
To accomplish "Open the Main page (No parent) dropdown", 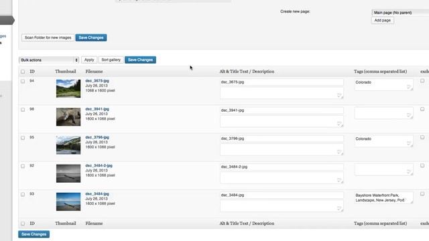I will 400,13.
